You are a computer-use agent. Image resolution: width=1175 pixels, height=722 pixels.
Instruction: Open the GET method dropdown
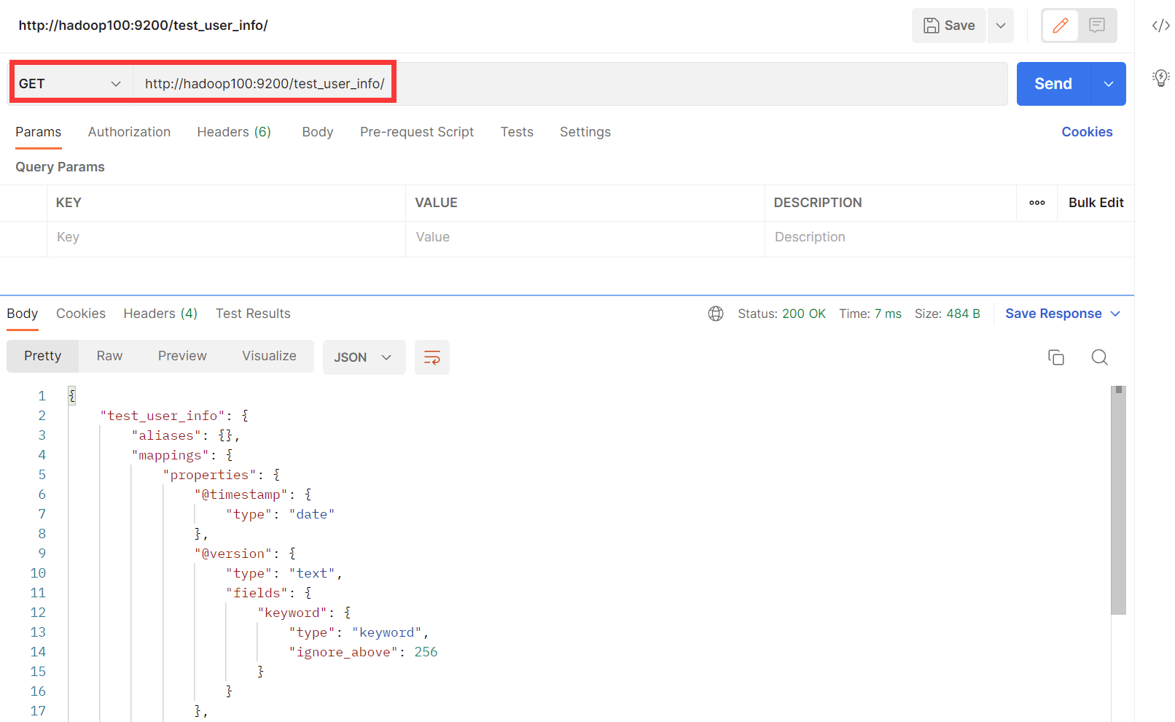click(x=69, y=83)
